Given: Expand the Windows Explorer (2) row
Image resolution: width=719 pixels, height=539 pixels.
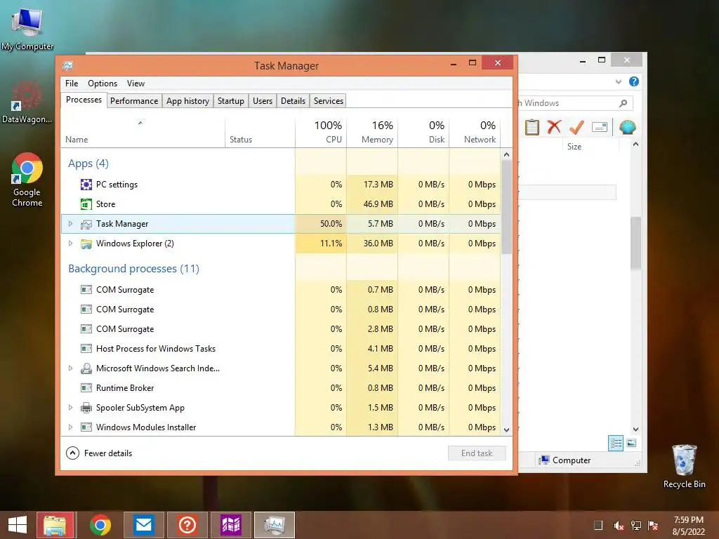Looking at the screenshot, I should 70,244.
